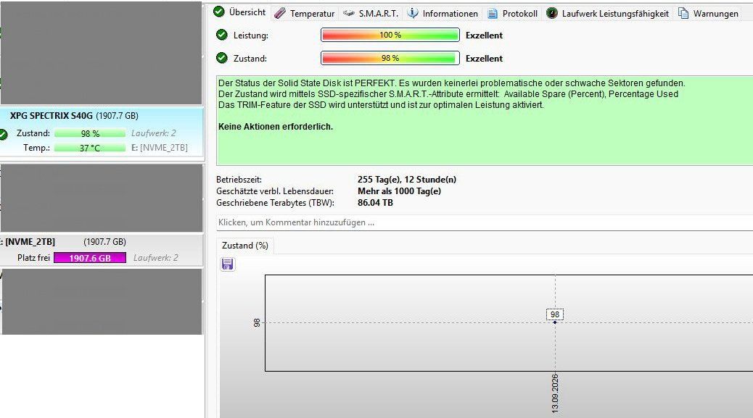Screen dimensions: 753x418
Task: Click the 'Geschriebene Terabytes (TBW):' label
Action: pyautogui.click(x=275, y=203)
